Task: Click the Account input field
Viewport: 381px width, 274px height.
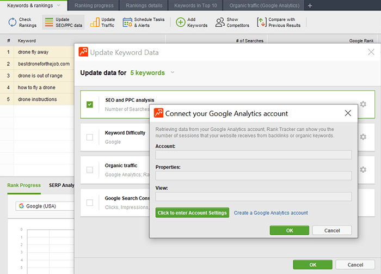Action: point(254,155)
